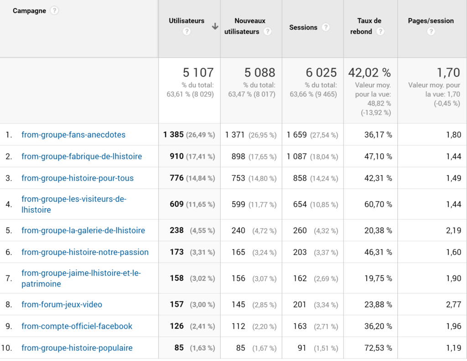Select pages/session value 1,96

[x=454, y=327]
